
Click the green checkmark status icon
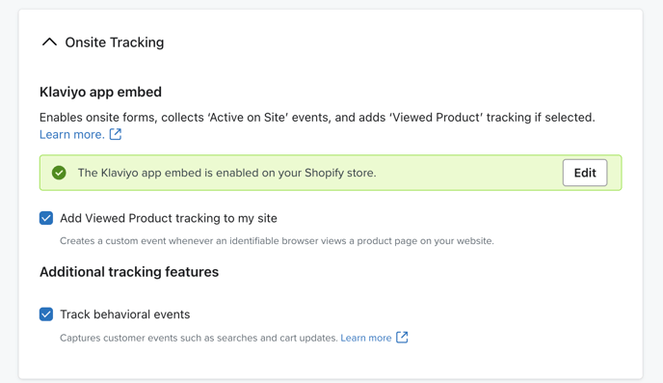[x=59, y=173]
